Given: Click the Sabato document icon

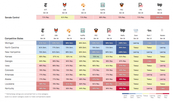Looking at the screenshot, I should point(162,30).
